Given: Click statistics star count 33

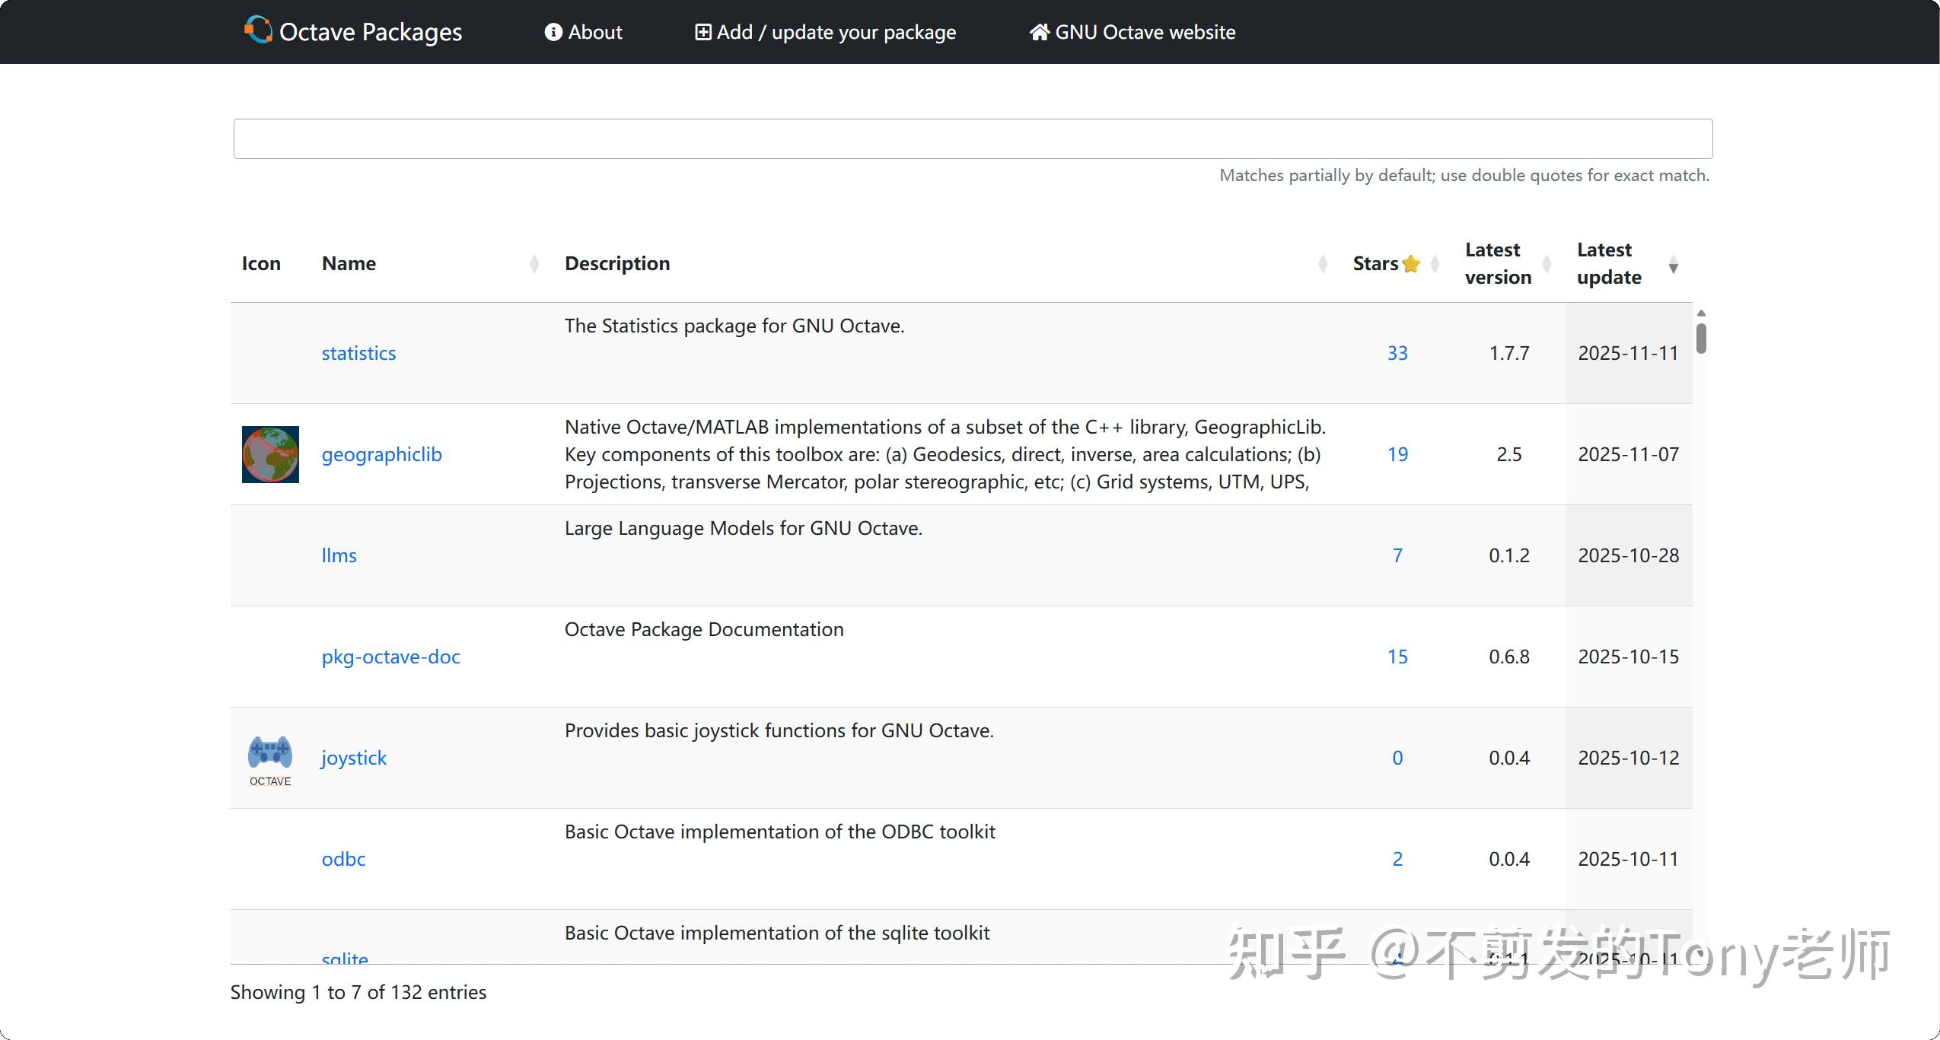Looking at the screenshot, I should point(1397,353).
